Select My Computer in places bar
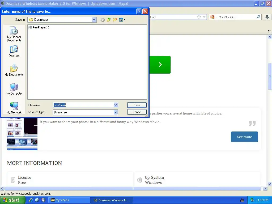272x204 pixels. point(14,89)
